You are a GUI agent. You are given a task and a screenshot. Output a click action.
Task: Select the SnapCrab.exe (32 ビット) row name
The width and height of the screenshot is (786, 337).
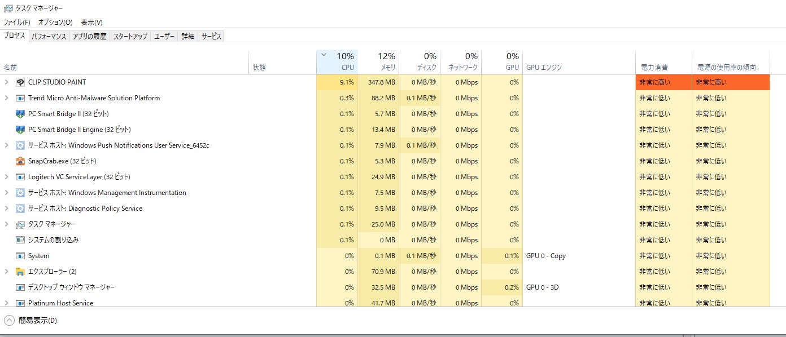point(62,161)
